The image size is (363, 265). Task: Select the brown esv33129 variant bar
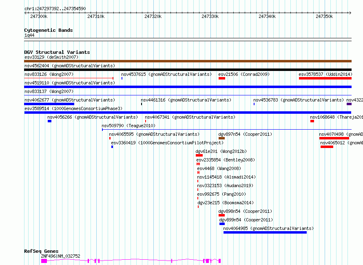(188, 61)
